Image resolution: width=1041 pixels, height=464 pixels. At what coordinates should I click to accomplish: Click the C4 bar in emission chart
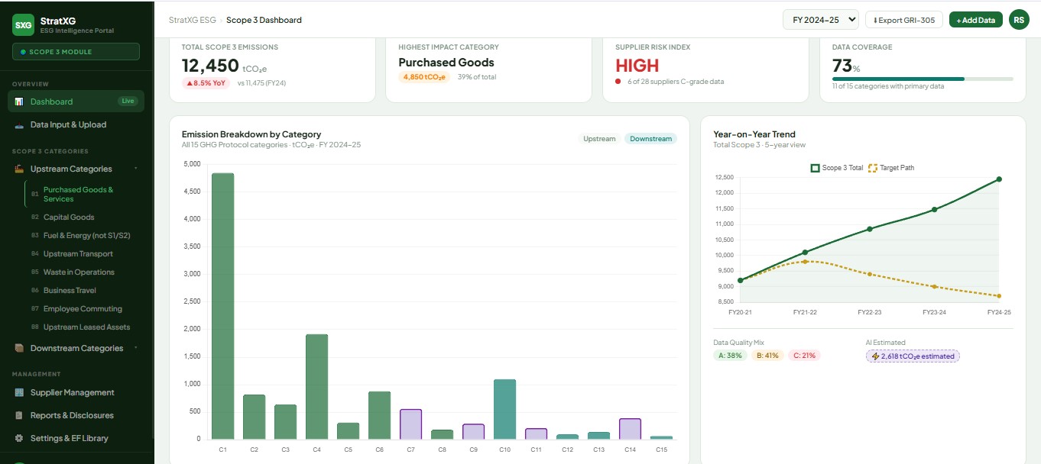tap(316, 387)
